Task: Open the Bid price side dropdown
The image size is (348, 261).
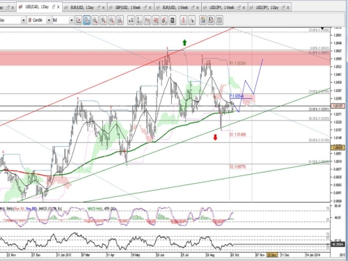Action: tap(72, 20)
